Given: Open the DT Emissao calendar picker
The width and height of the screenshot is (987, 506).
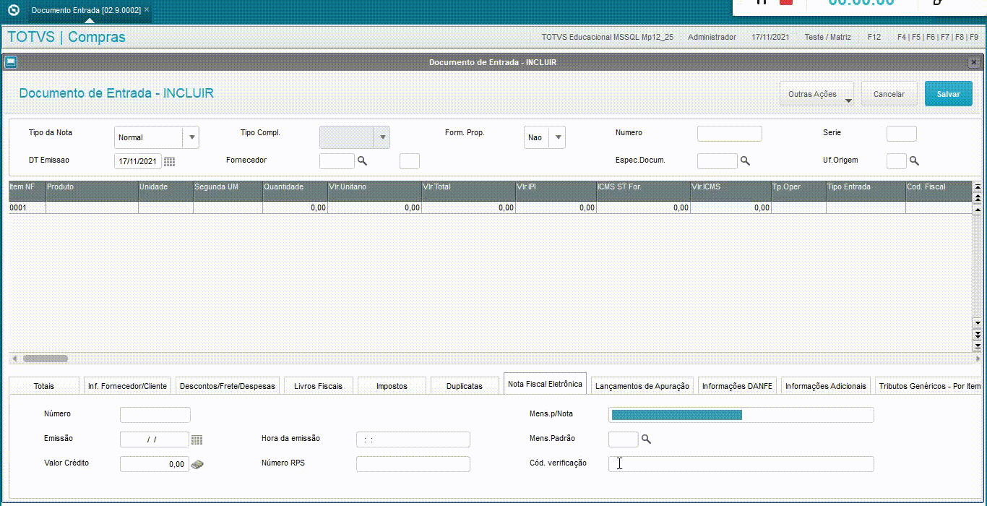Looking at the screenshot, I should pyautogui.click(x=169, y=161).
